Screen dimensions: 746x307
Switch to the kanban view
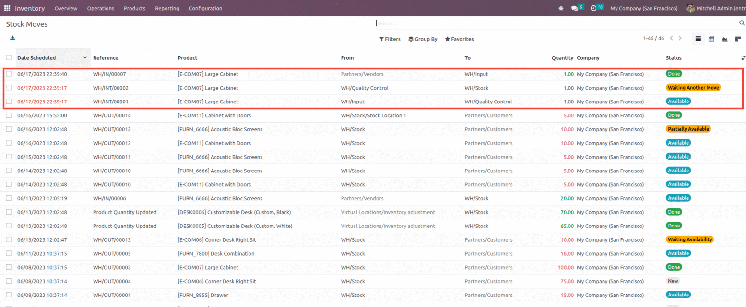click(x=737, y=39)
